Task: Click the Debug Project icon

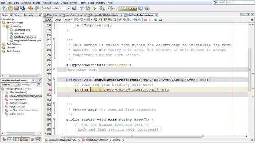Action: pos(102,8)
